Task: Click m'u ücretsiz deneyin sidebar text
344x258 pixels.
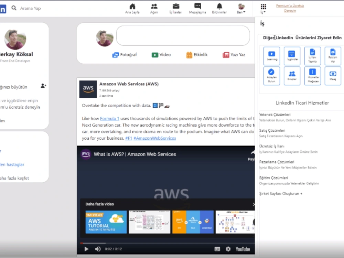Action: pos(20,107)
